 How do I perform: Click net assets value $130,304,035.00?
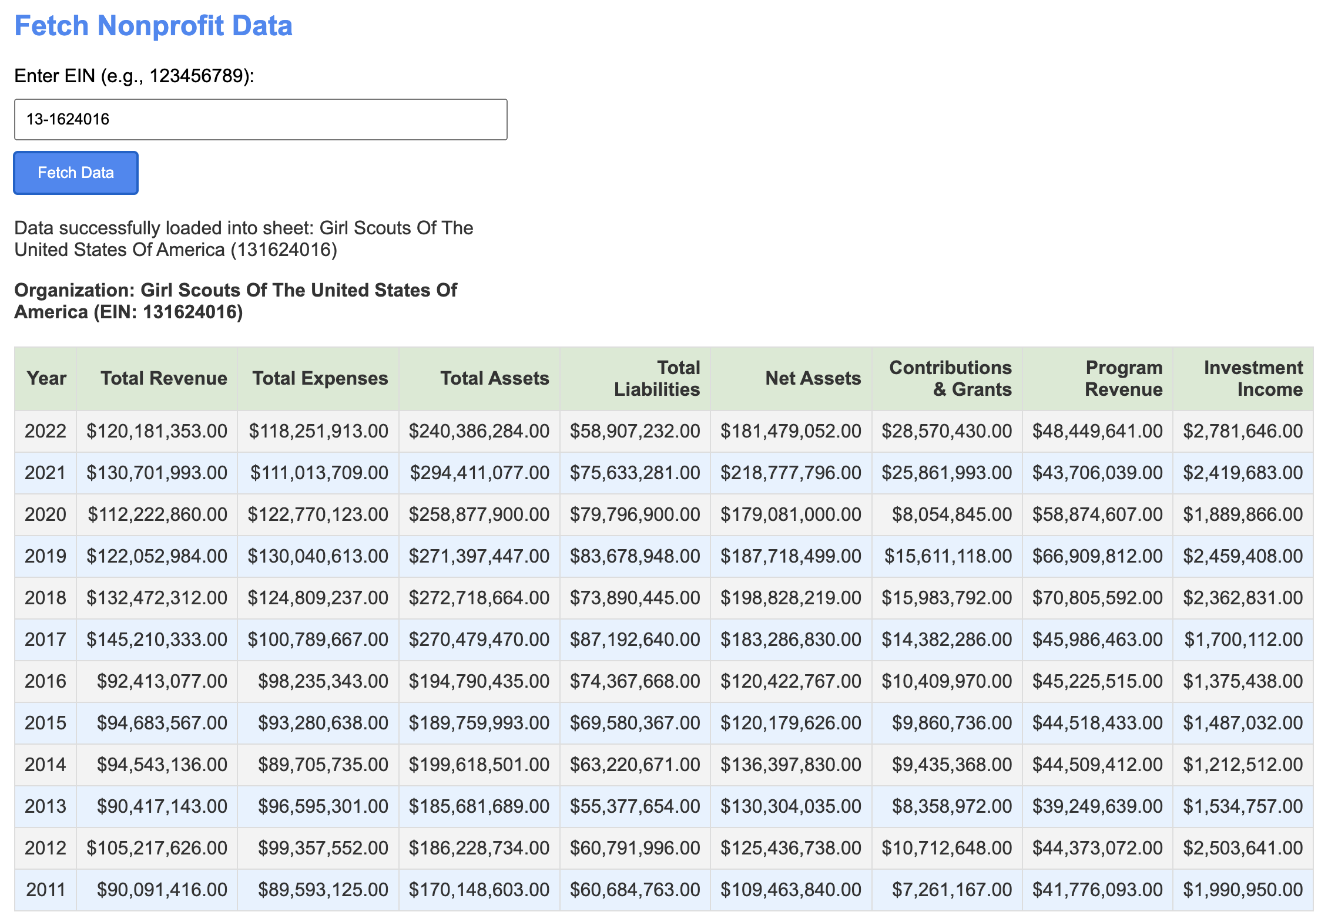click(792, 806)
